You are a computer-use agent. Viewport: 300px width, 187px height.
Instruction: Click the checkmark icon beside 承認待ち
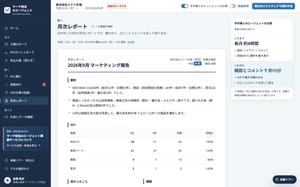click(x=6, y=85)
